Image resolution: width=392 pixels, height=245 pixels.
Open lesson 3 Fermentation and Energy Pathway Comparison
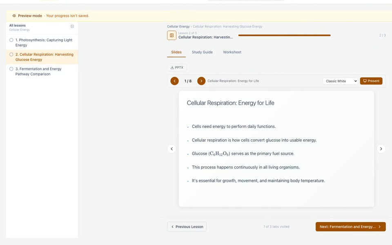click(x=42, y=71)
